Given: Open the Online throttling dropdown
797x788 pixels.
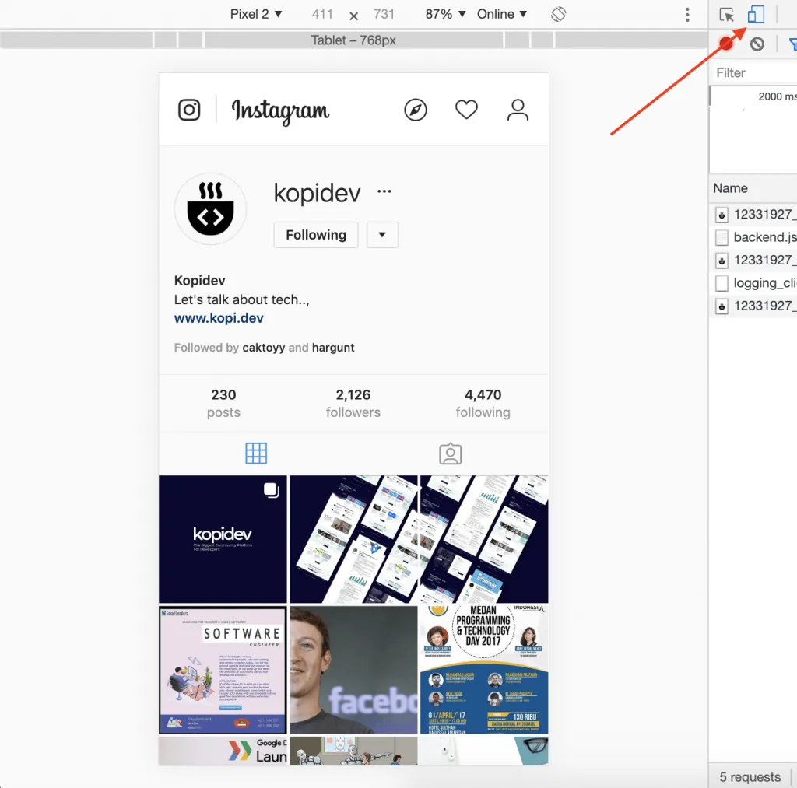Looking at the screenshot, I should click(502, 14).
